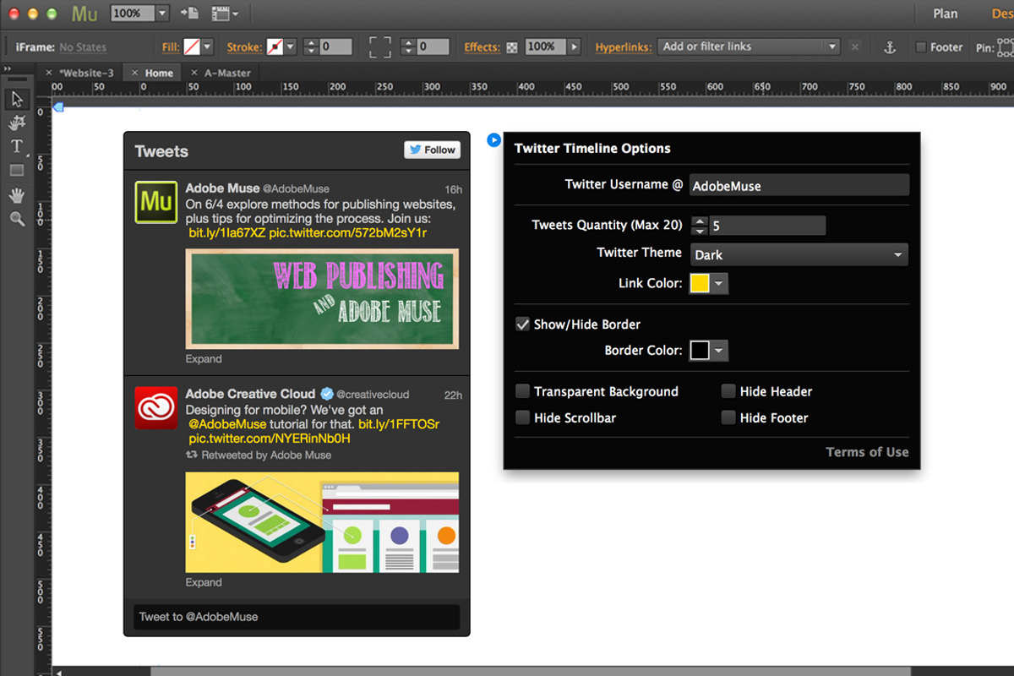Adjust the corner radius stepper arrows
The height and width of the screenshot is (676, 1014).
(x=408, y=47)
